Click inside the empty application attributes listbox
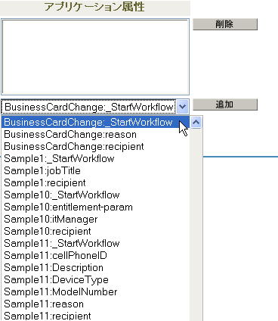Screen dimensions: 278x321 (x=95, y=57)
